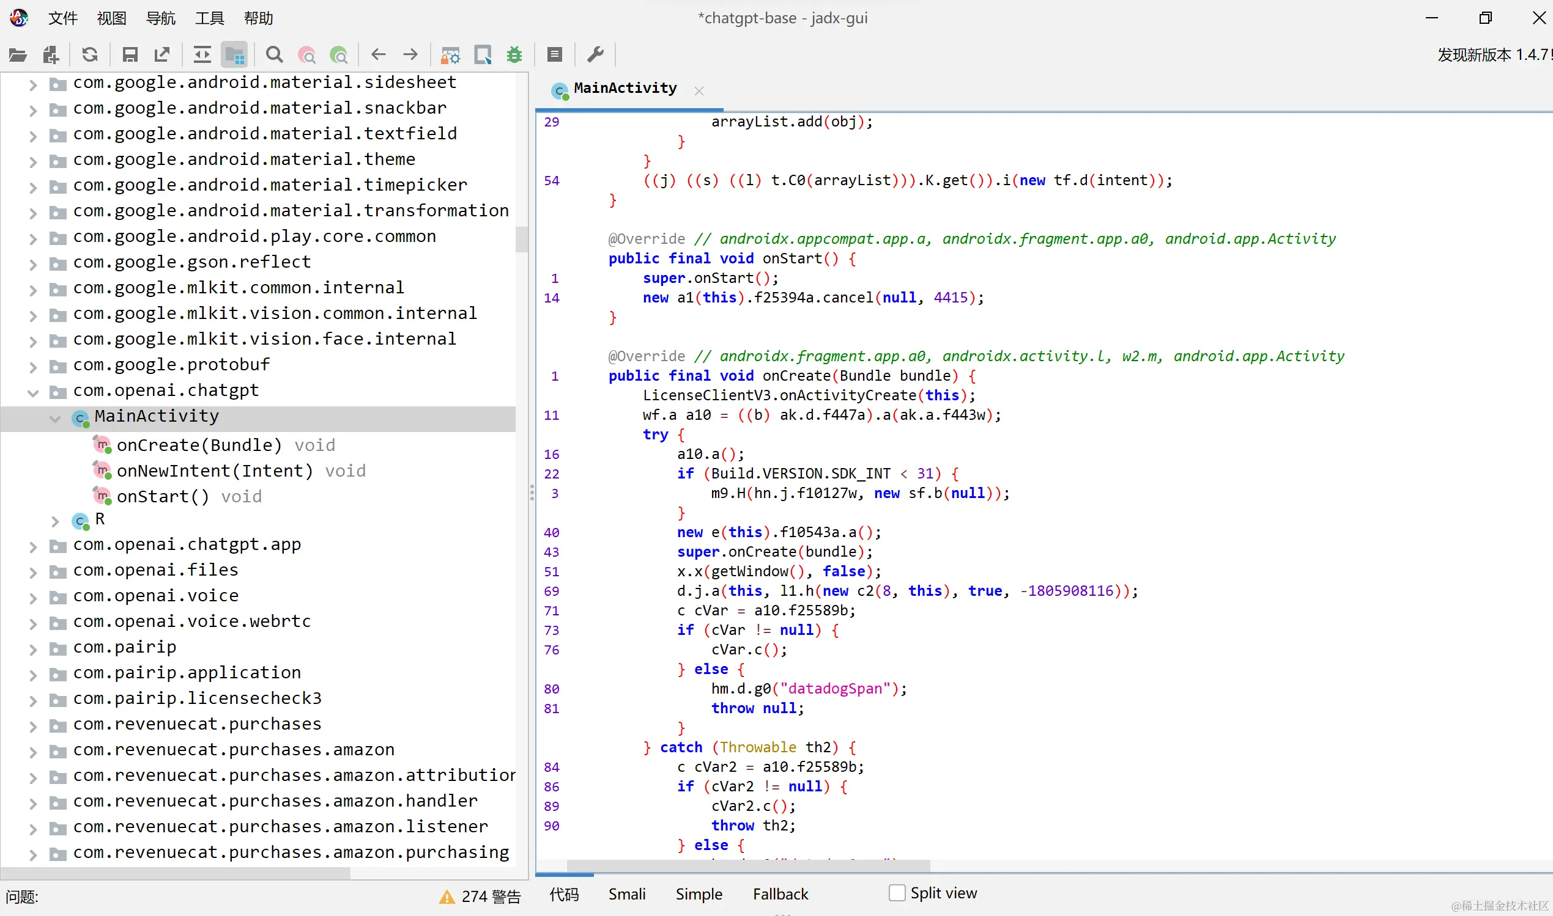This screenshot has width=1553, height=916.
Task: Click the quark engine icon
Action: (483, 55)
